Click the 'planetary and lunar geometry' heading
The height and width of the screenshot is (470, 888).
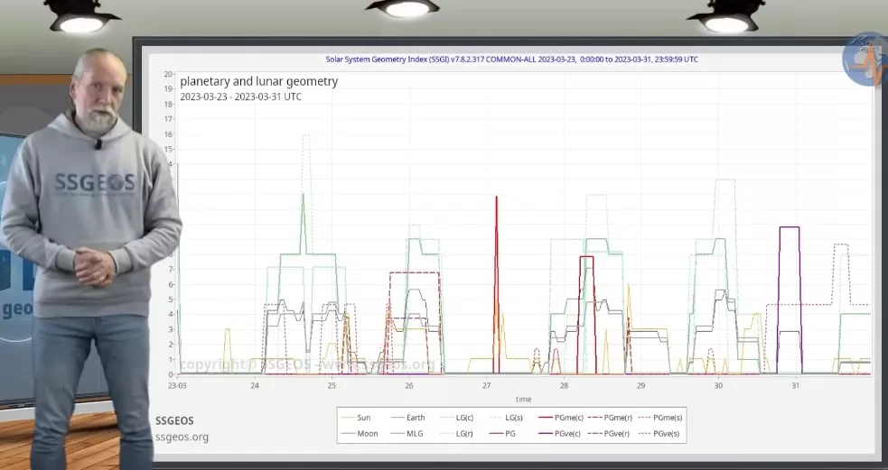(258, 81)
